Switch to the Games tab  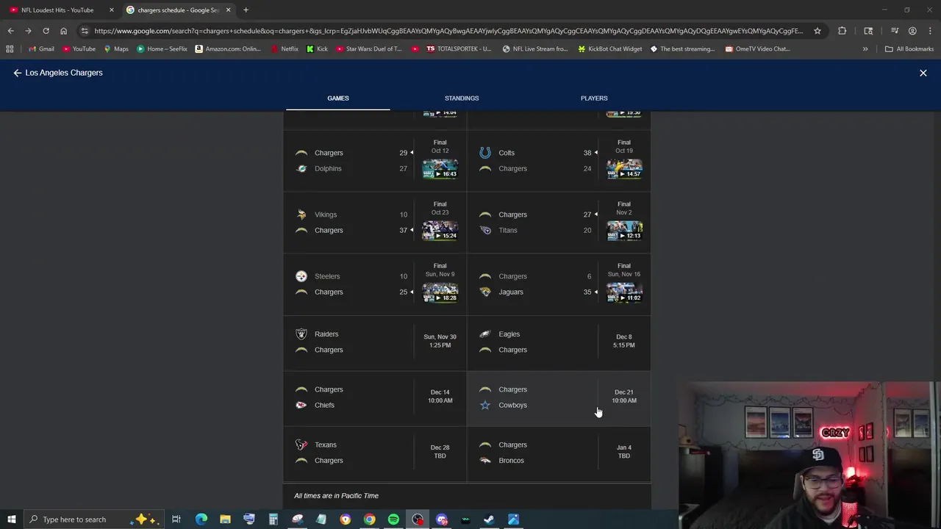click(338, 98)
